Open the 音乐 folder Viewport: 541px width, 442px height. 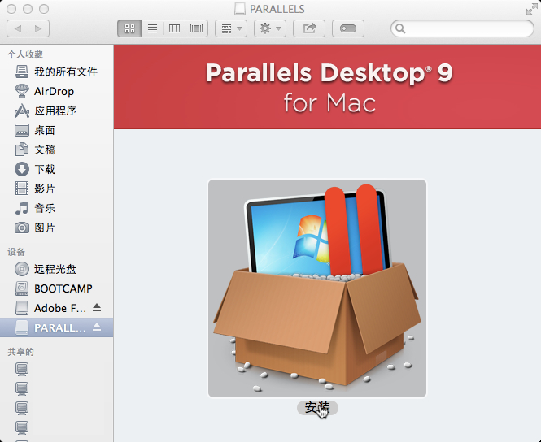pyautogui.click(x=57, y=208)
